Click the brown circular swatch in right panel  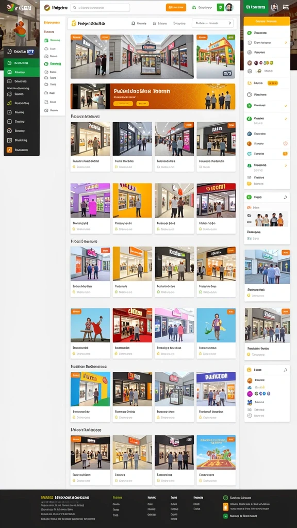pyautogui.click(x=250, y=62)
